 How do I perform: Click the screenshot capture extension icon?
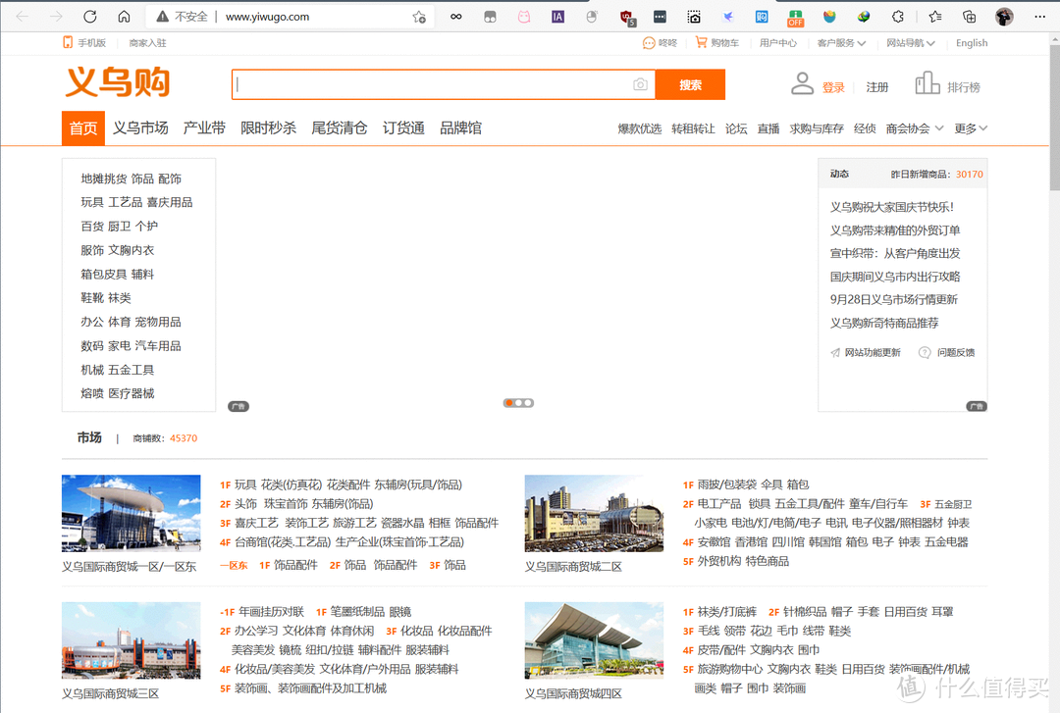694,17
